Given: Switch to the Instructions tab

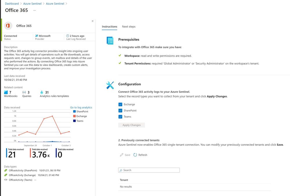Looking at the screenshot, I should [109, 27].
